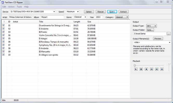173x103 pixels.
Task: Click the 00:00 status bar time
Action: click(16, 100)
